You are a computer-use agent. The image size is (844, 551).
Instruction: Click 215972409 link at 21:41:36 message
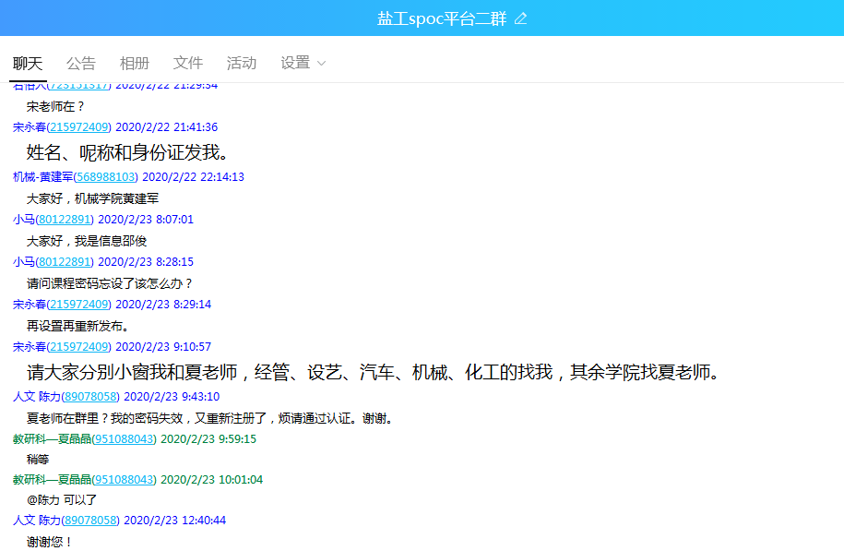(79, 127)
